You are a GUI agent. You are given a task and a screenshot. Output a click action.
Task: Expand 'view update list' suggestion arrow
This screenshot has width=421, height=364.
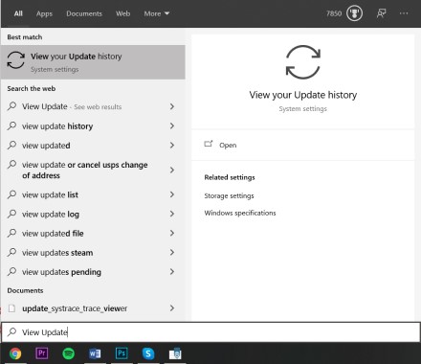click(x=172, y=194)
